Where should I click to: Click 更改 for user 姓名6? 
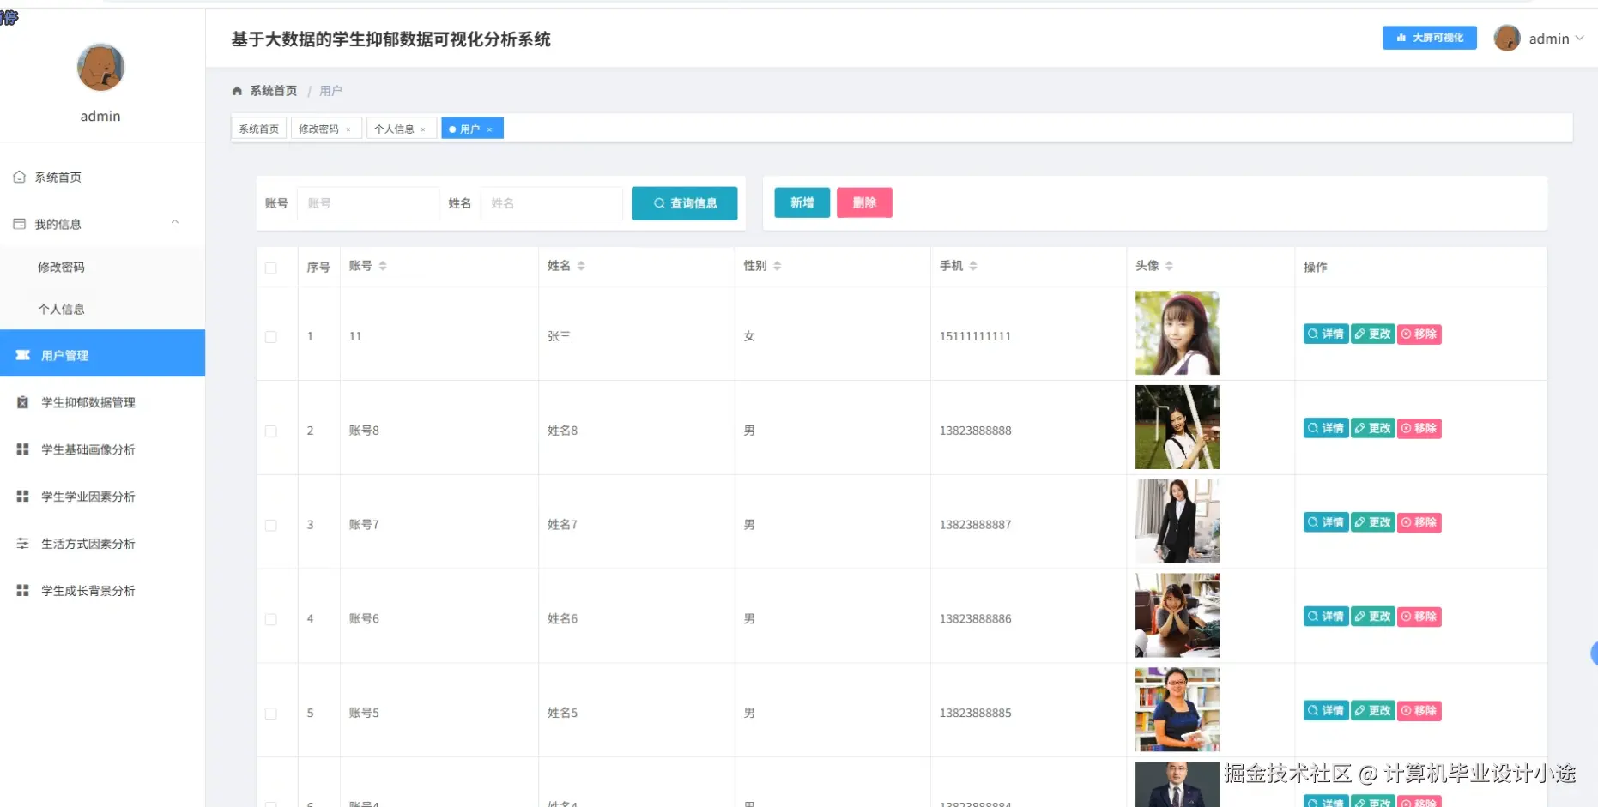click(x=1373, y=617)
